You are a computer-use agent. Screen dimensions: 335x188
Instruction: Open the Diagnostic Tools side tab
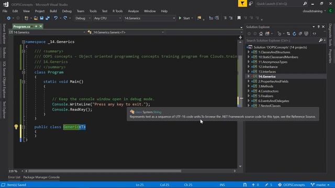[330, 35]
